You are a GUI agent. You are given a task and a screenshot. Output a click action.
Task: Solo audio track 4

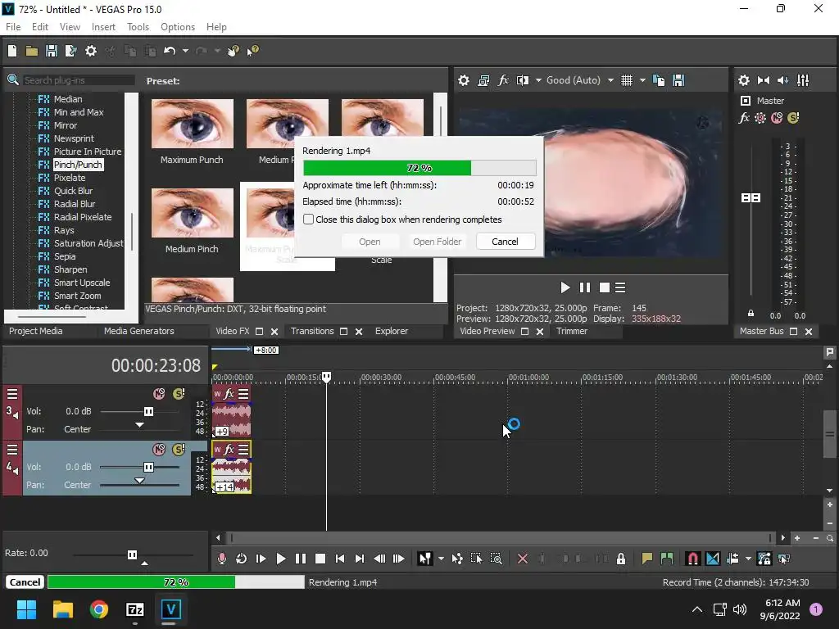(x=178, y=450)
